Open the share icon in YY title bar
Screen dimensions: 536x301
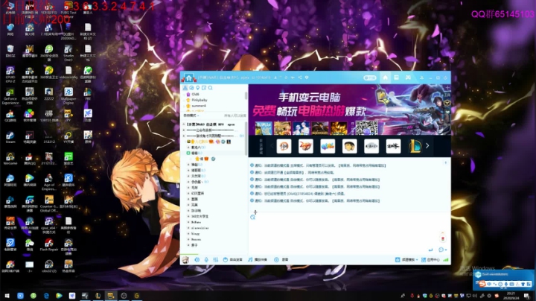pos(300,77)
